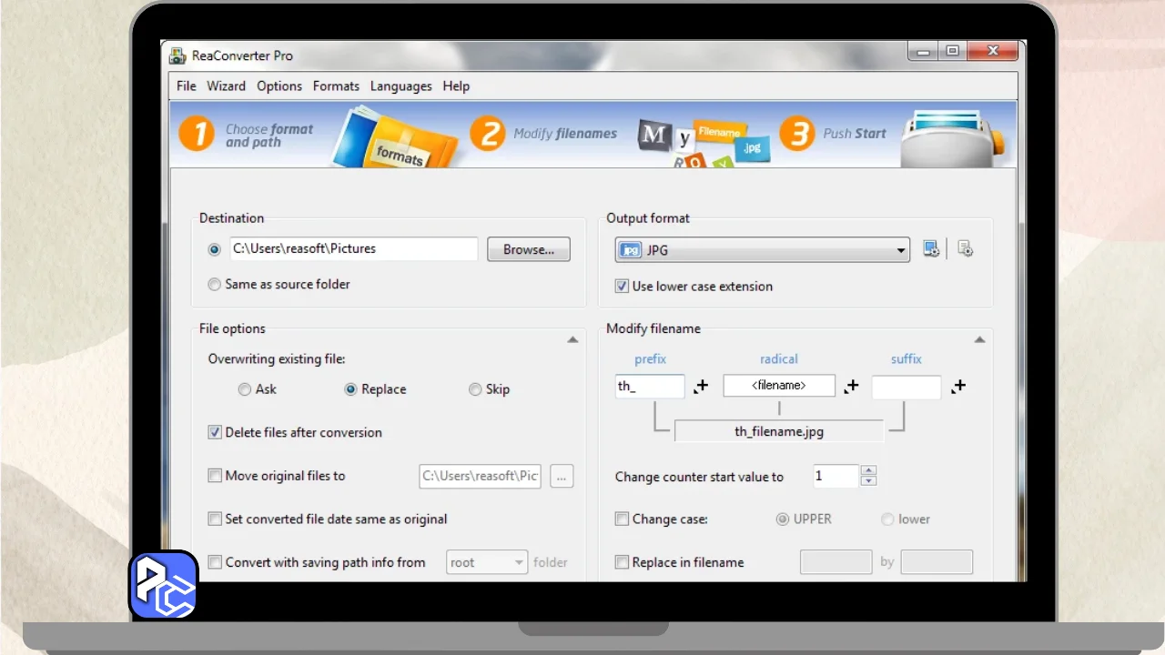This screenshot has height=655, width=1165.
Task: Enable the Change case checkbox
Action: pos(622,519)
